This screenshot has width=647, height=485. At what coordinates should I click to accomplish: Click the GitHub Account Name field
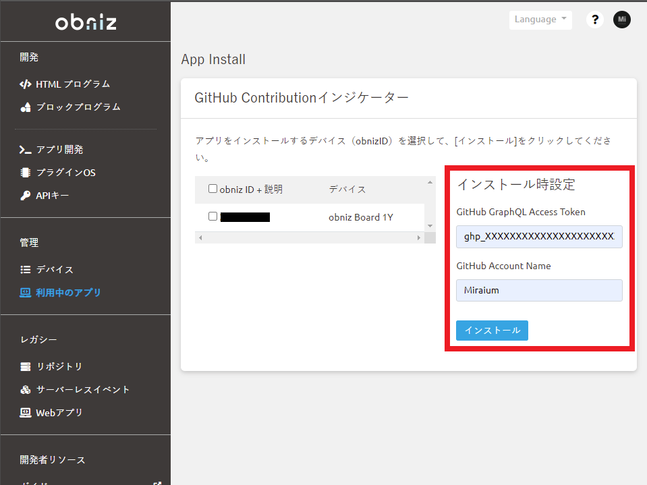tap(539, 291)
